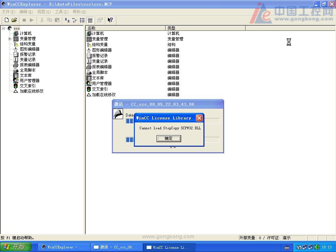Click the New project toolbar icon
This screenshot has width=336, height=252.
7,20
